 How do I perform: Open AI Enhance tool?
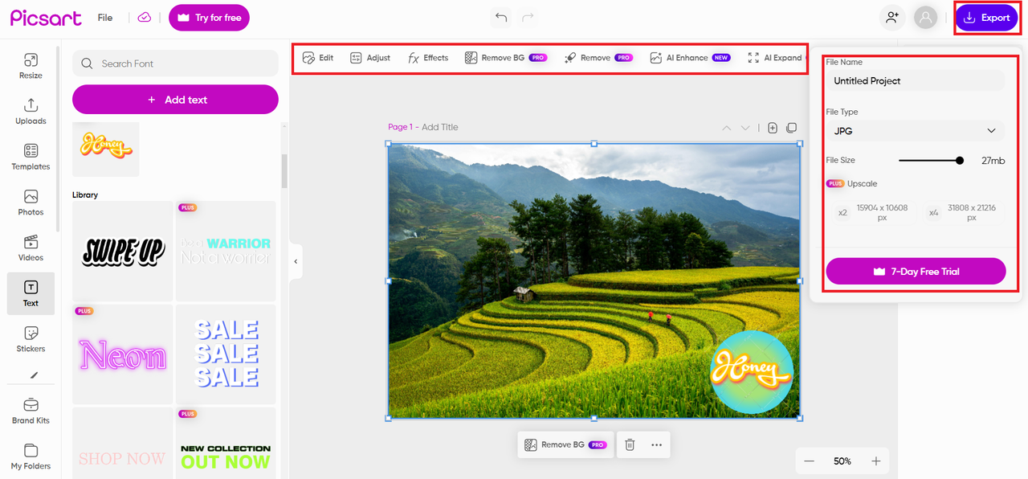tap(690, 58)
